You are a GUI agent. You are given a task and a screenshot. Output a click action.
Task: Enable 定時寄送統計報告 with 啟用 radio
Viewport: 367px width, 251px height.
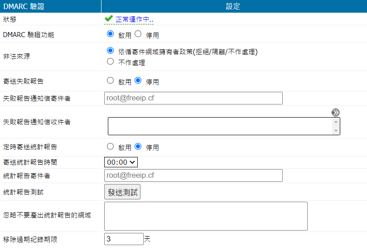tap(110, 146)
